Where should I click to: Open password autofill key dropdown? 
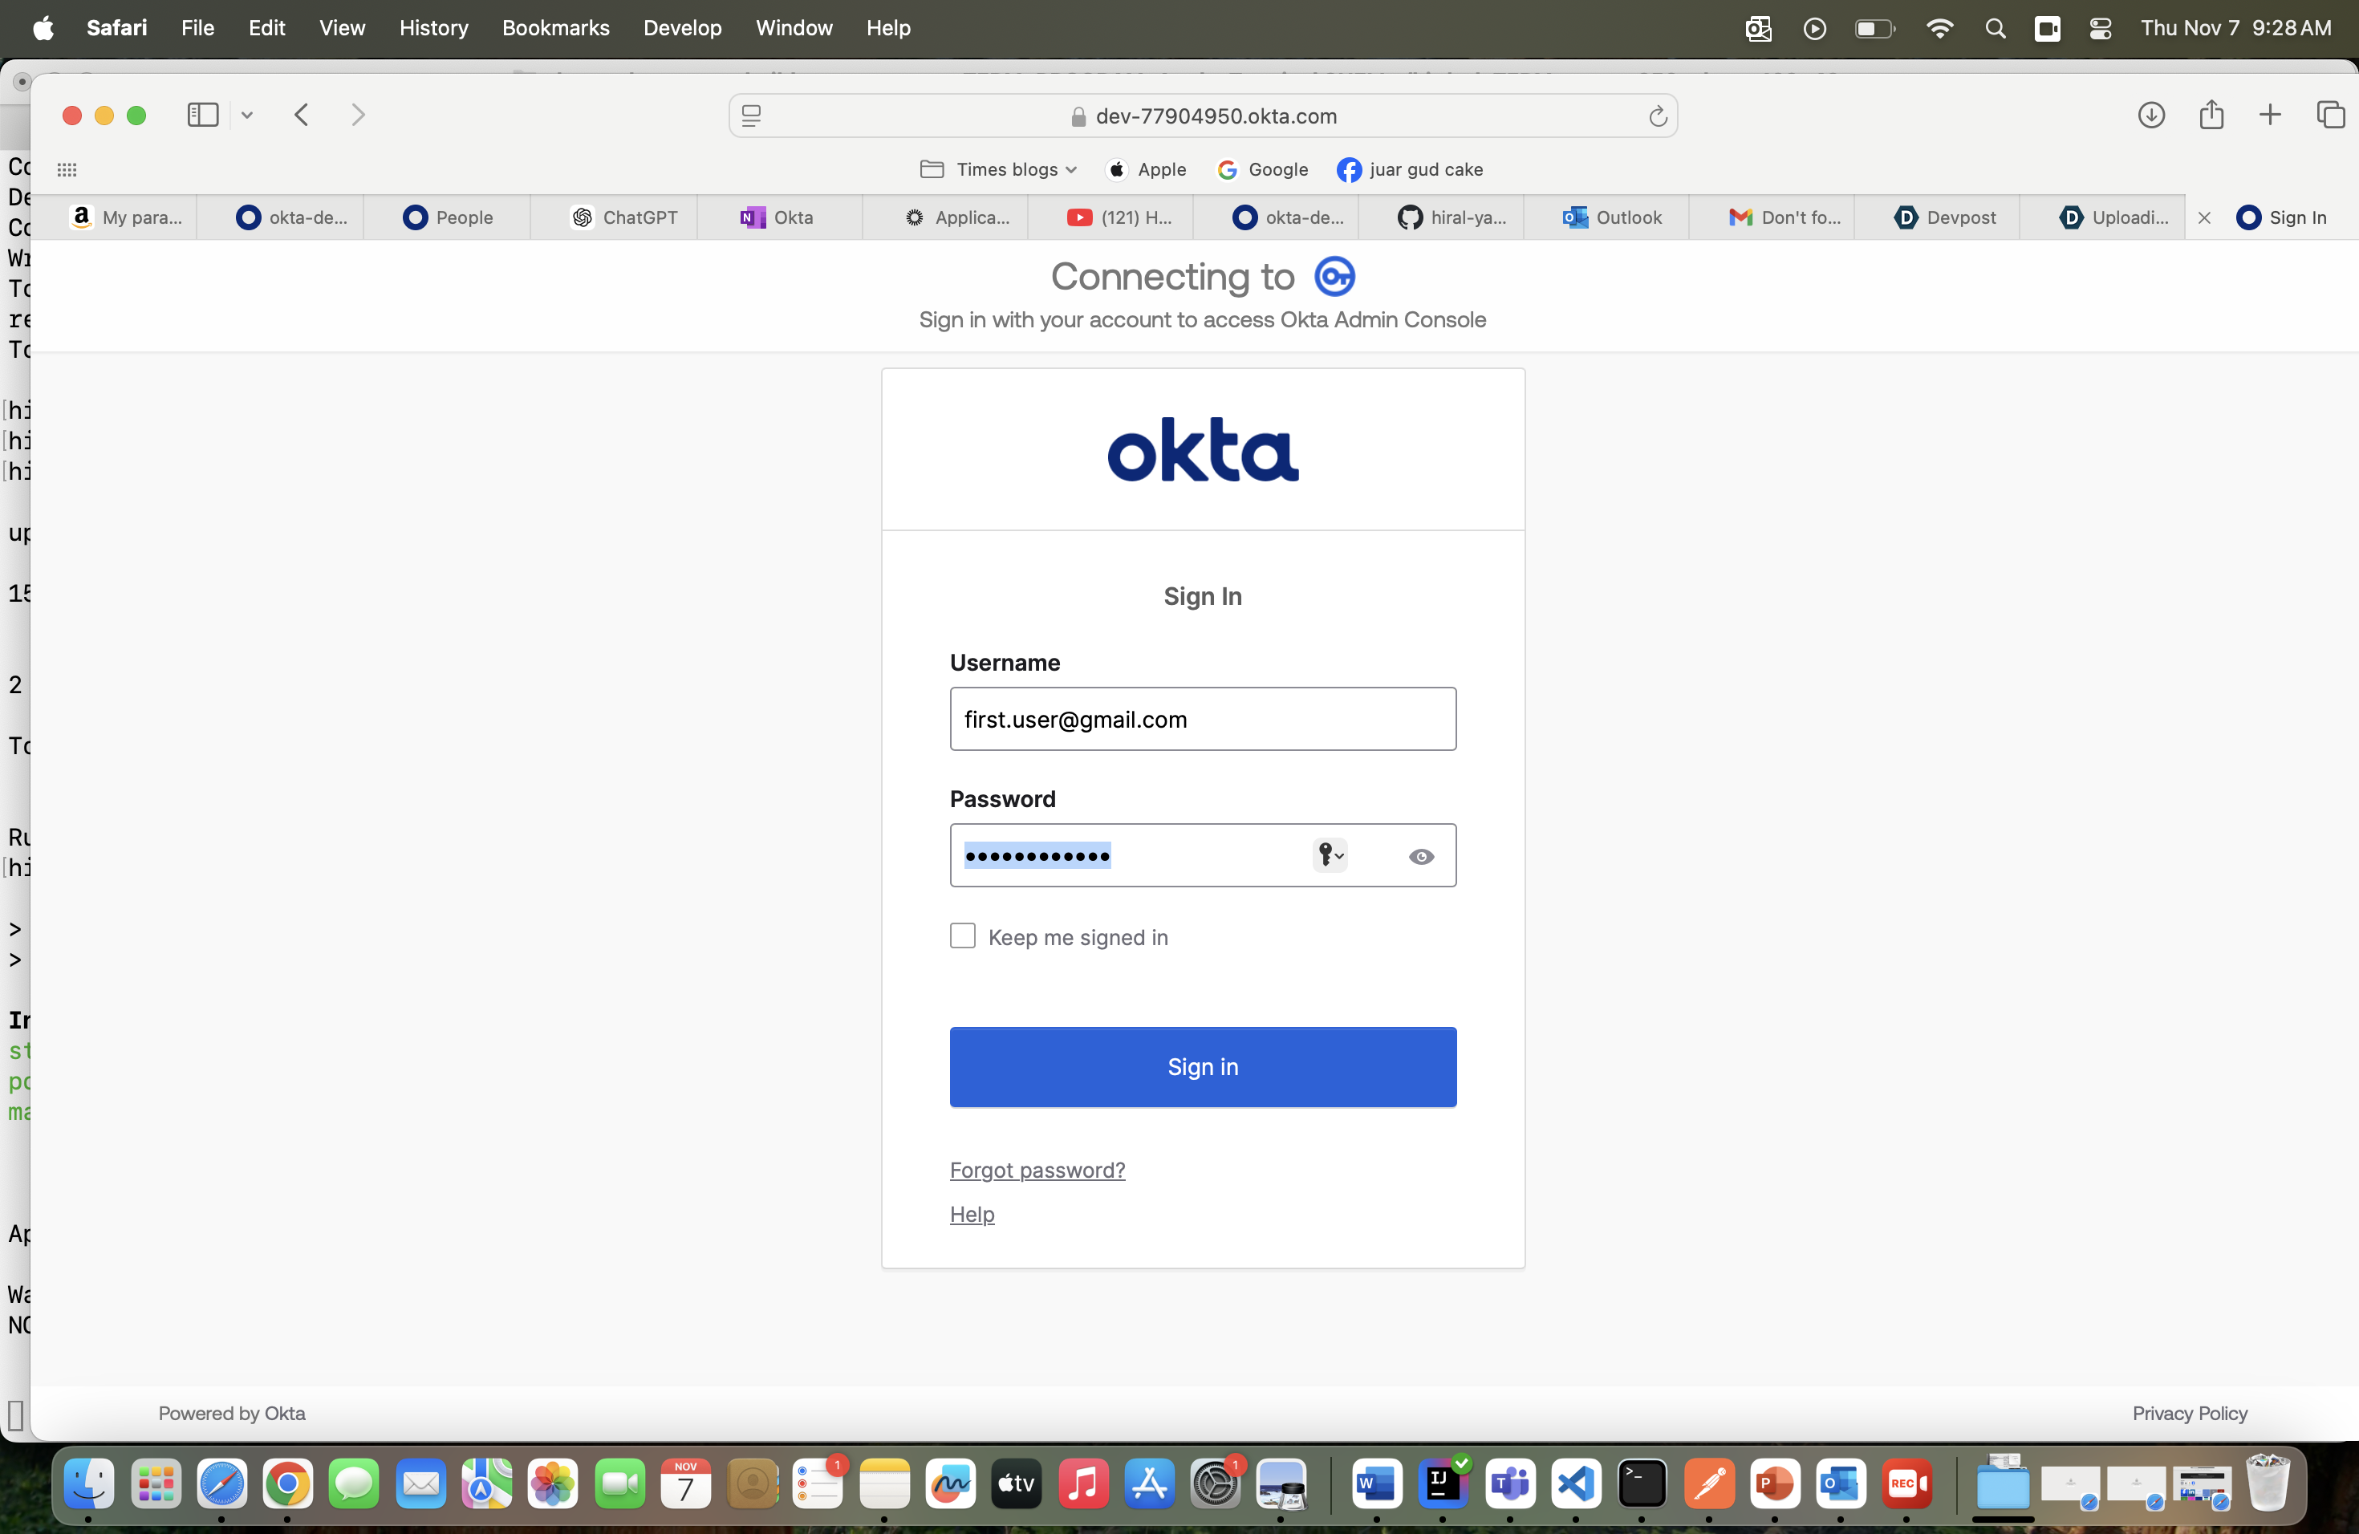click(x=1330, y=855)
